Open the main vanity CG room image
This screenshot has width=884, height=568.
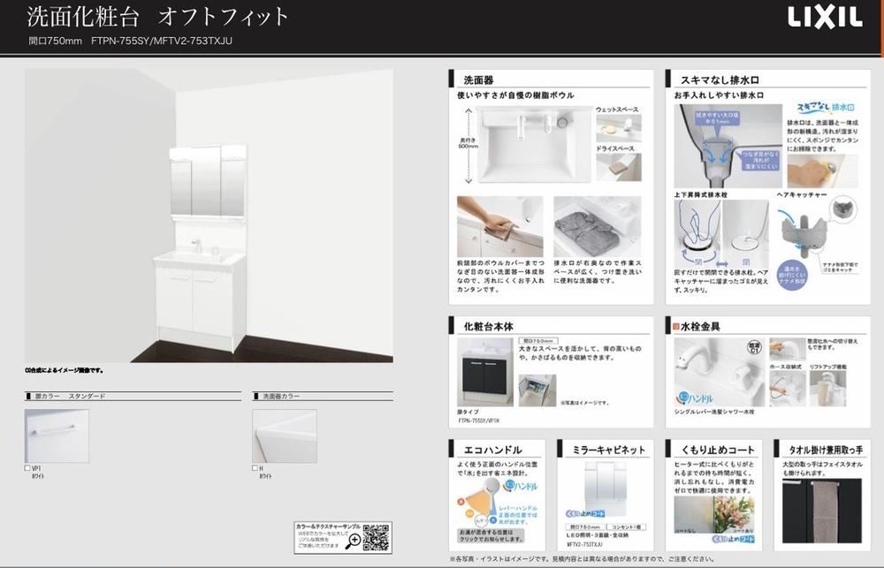click(x=209, y=216)
